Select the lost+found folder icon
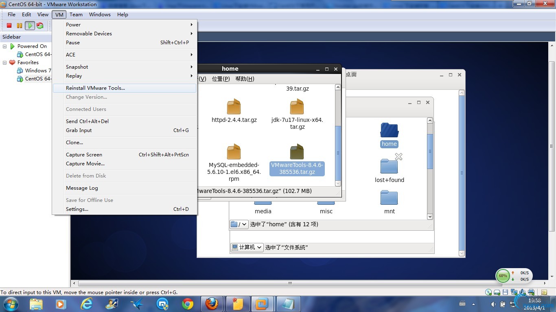This screenshot has height=312, width=556. coord(389,166)
